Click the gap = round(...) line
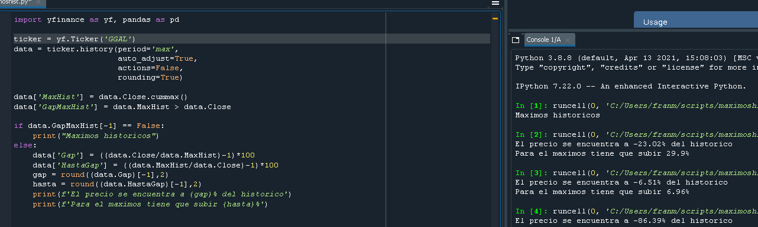This screenshot has height=227, width=758. (x=101, y=175)
